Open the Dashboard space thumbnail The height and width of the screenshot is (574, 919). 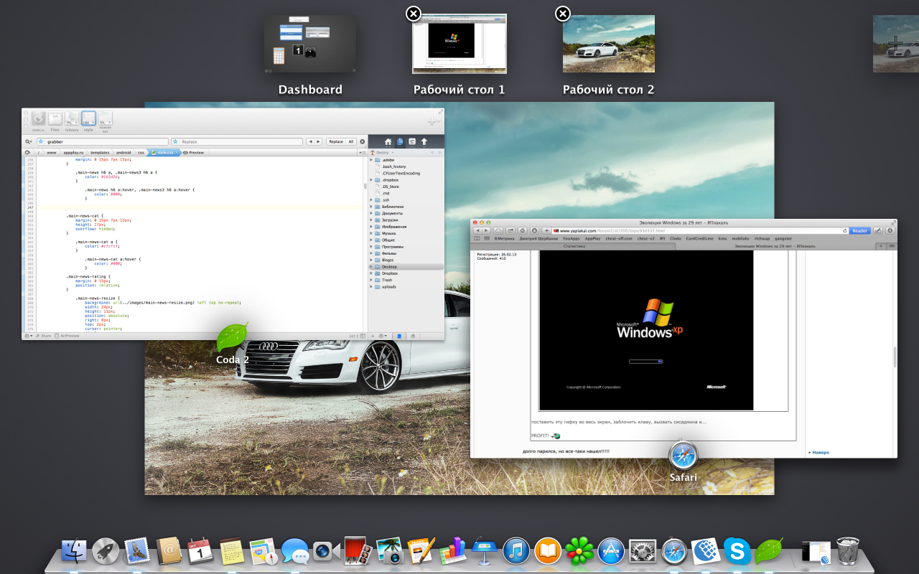pos(310,44)
